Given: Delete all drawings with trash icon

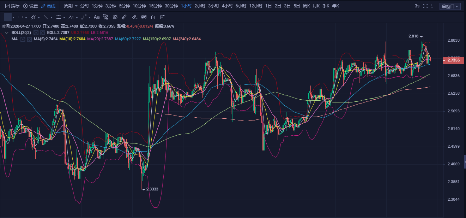Looking at the screenshot, I should point(162,17).
